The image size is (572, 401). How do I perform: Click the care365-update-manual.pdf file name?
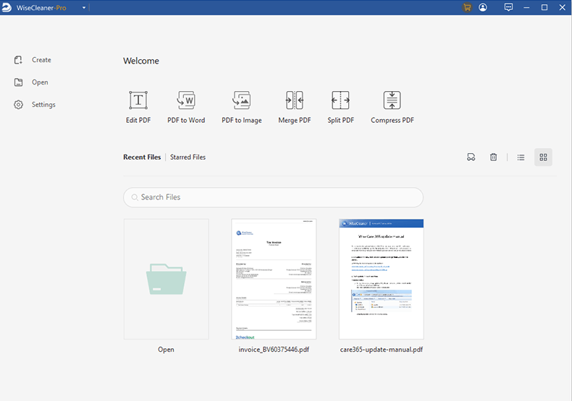coord(382,350)
